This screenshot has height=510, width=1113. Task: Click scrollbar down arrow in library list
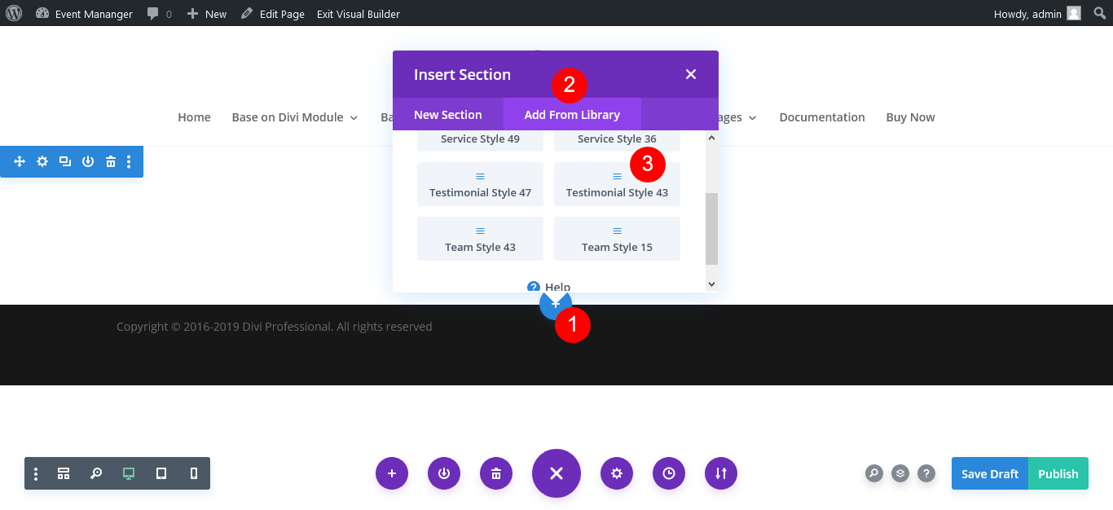[x=711, y=284]
